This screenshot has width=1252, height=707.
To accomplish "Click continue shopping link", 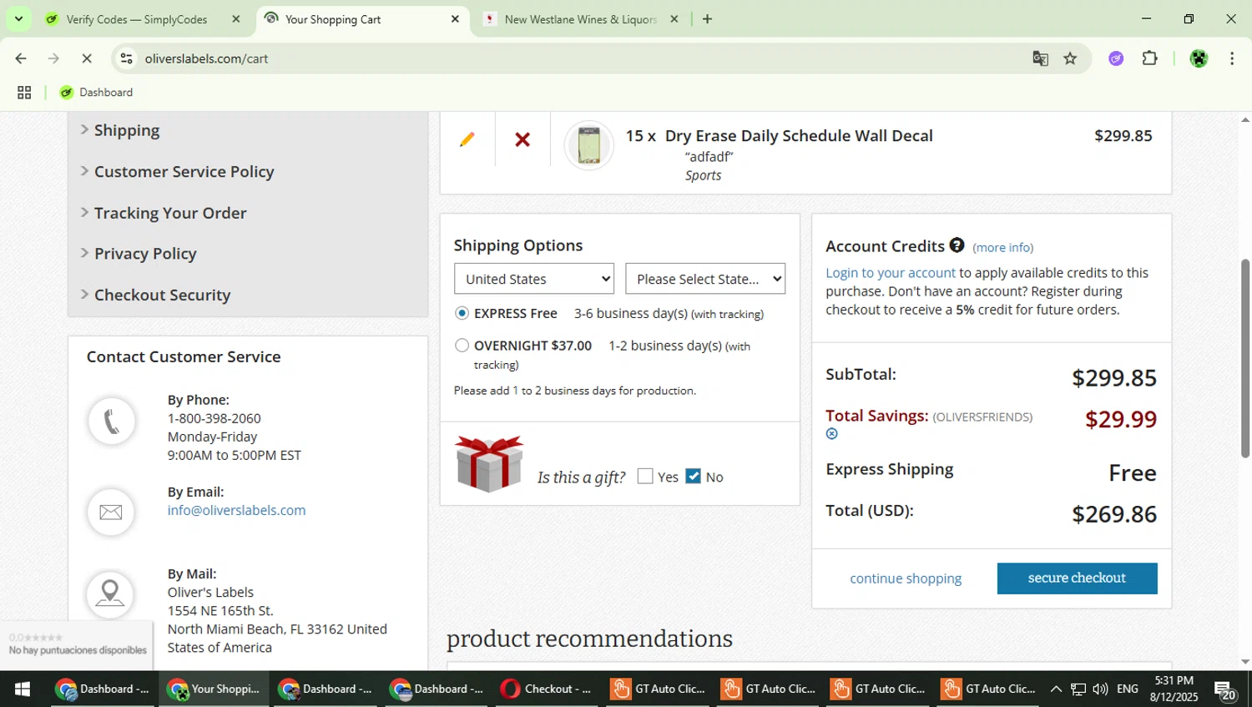I will pos(906,578).
